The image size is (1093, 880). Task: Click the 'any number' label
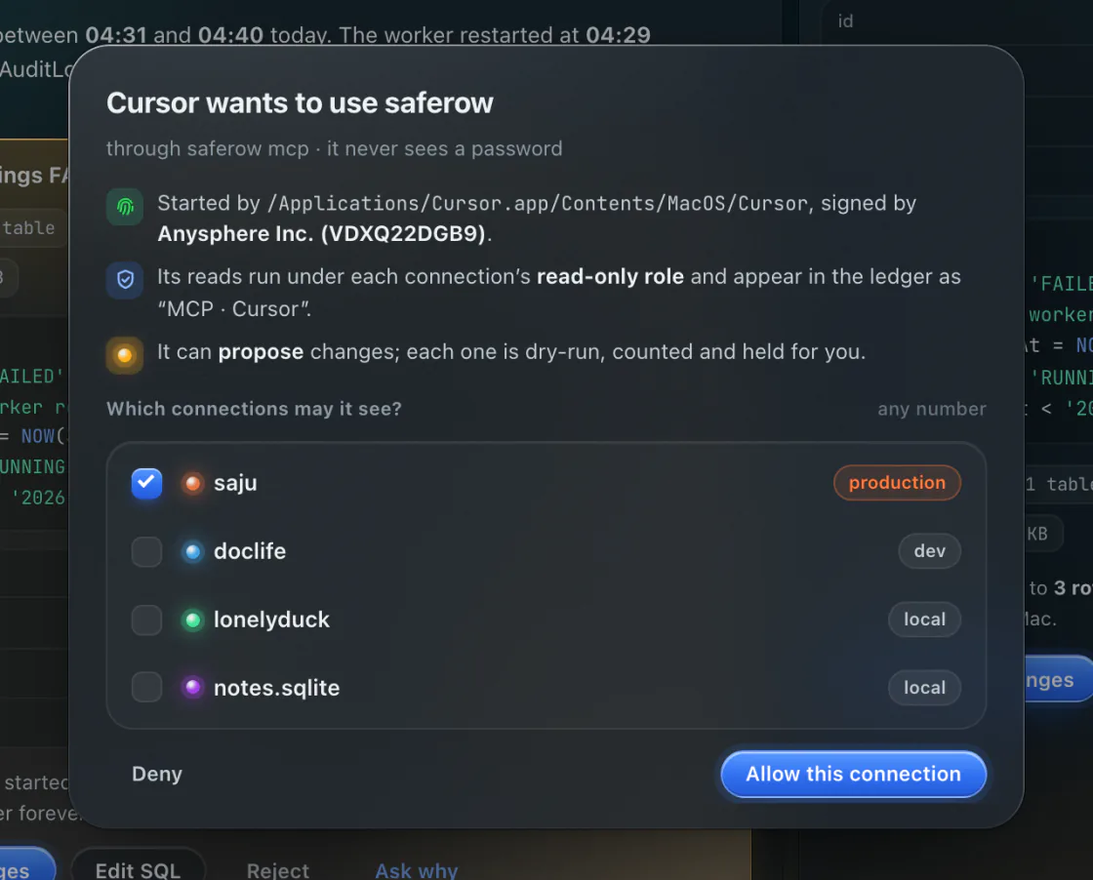[932, 409]
